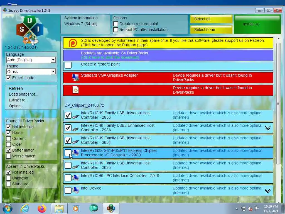Uncheck driver ICH9 USB2 Controller - 293A
285x214 pixels.
click(x=68, y=128)
